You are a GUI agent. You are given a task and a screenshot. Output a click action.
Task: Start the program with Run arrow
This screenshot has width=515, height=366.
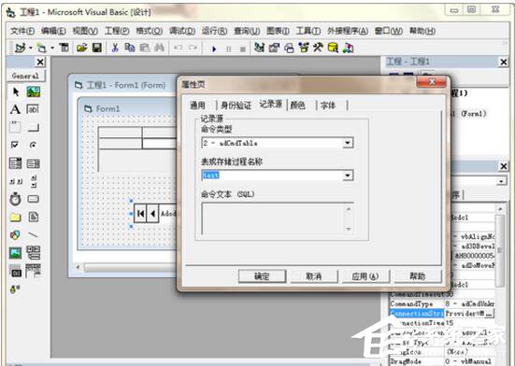(x=214, y=49)
